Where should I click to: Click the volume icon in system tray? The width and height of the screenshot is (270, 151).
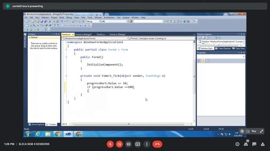[229, 134]
